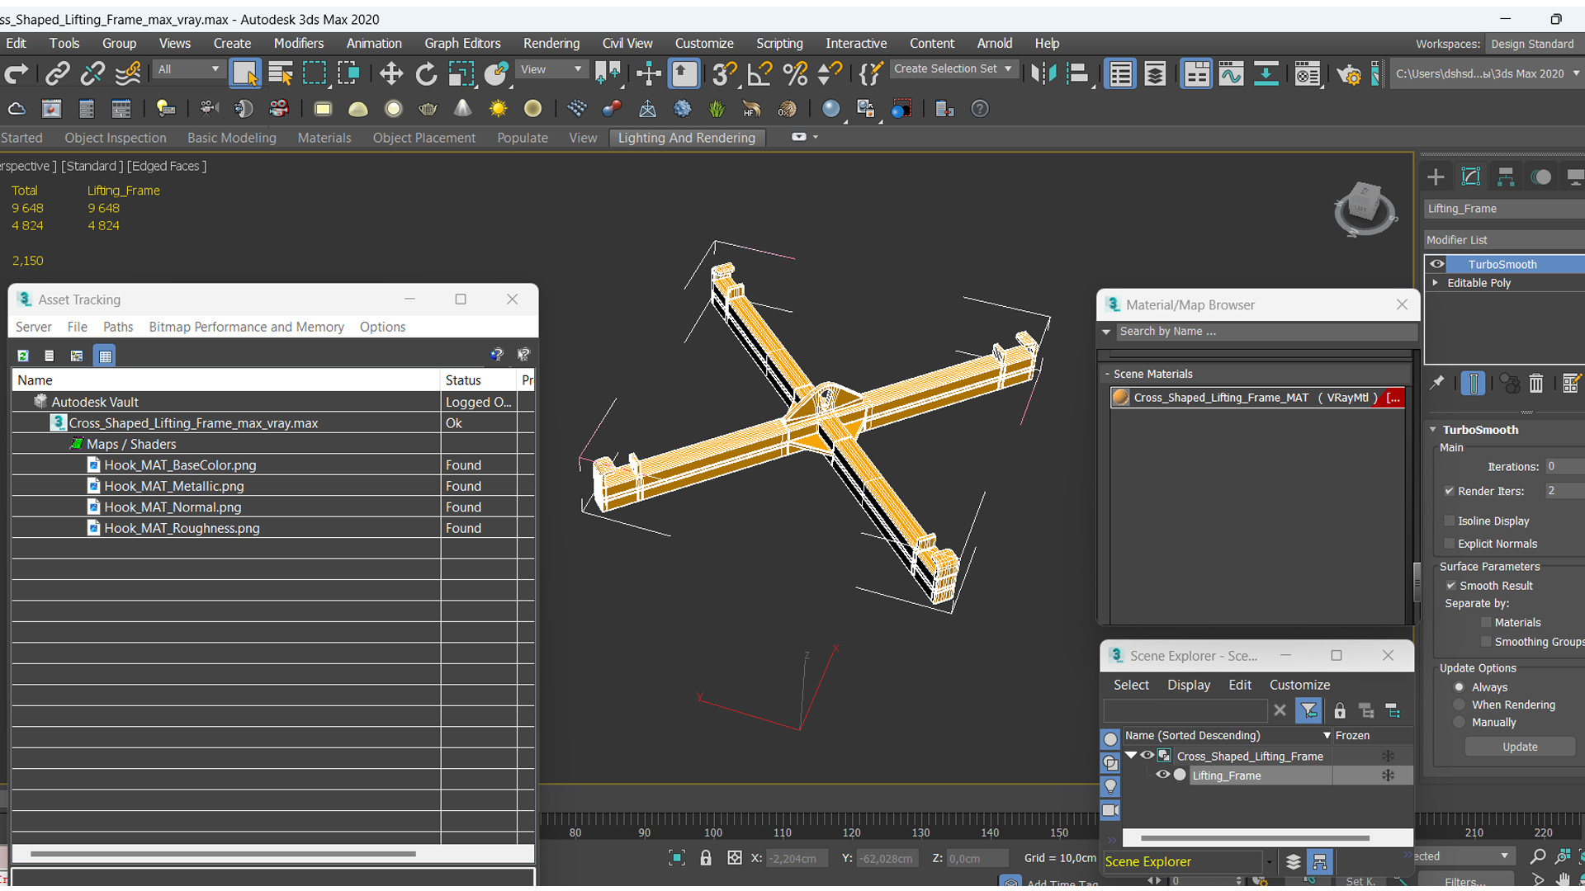
Task: Toggle TurboSmooth modifier eye visibility
Action: [1437, 264]
